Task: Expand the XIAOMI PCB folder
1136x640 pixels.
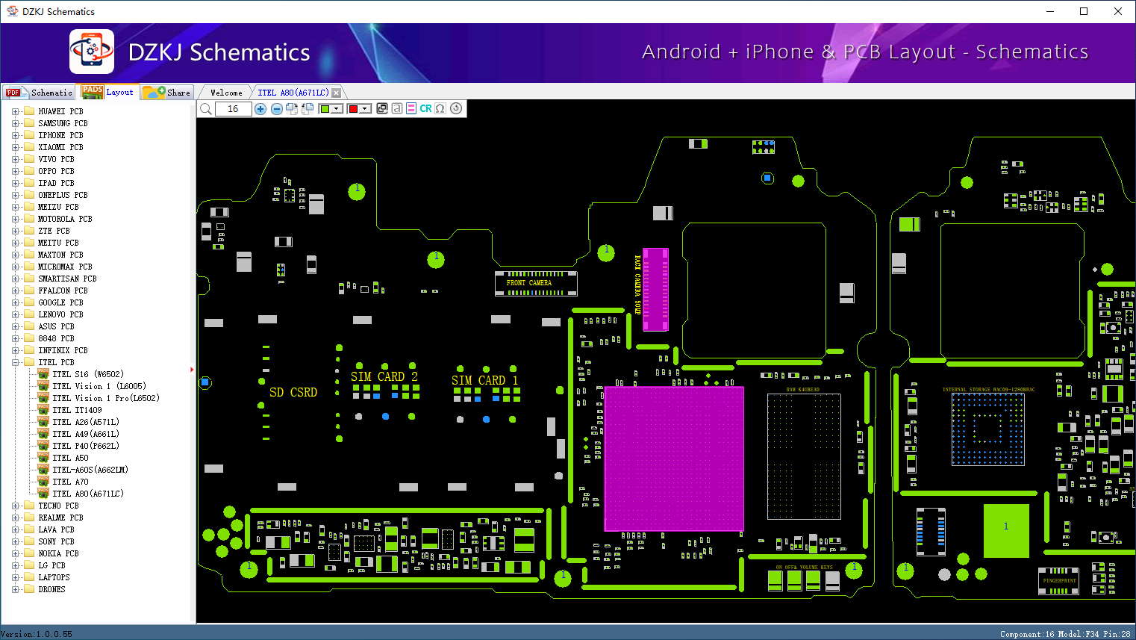Action: tap(15, 147)
